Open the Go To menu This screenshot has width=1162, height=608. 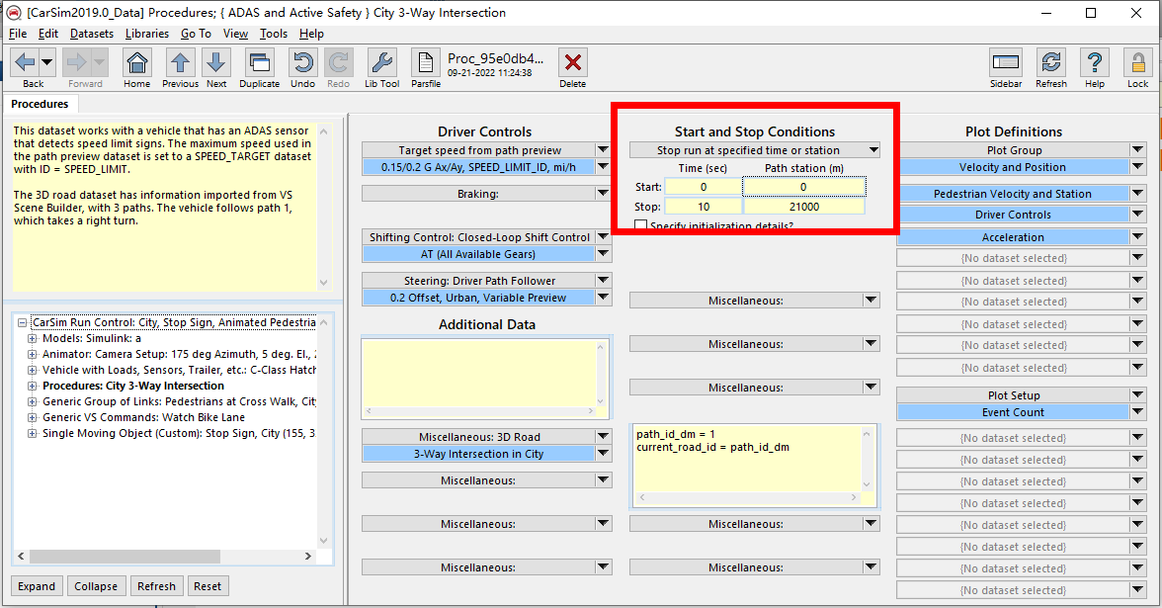pos(196,34)
